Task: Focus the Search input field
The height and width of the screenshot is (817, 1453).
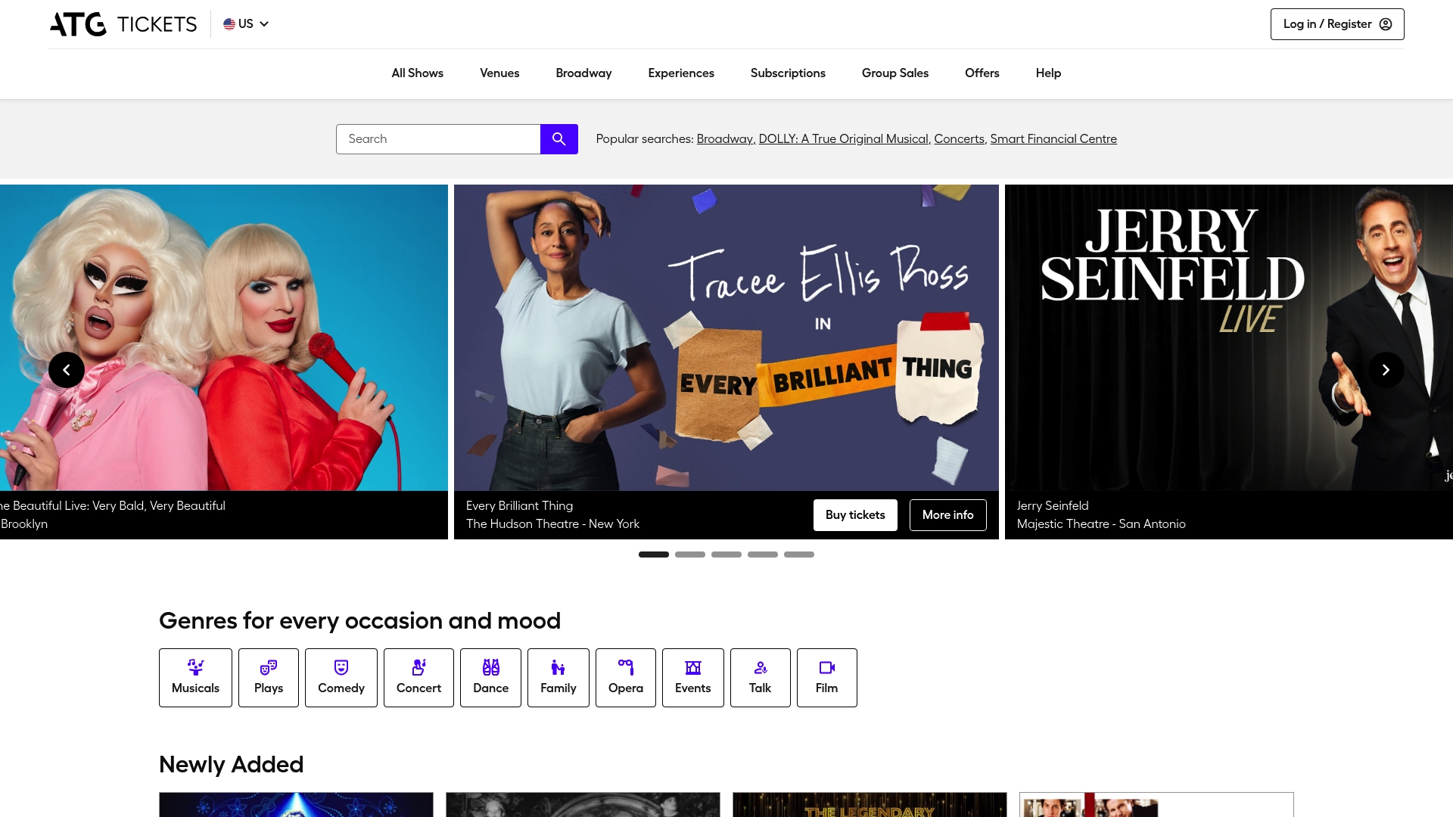Action: tap(438, 139)
